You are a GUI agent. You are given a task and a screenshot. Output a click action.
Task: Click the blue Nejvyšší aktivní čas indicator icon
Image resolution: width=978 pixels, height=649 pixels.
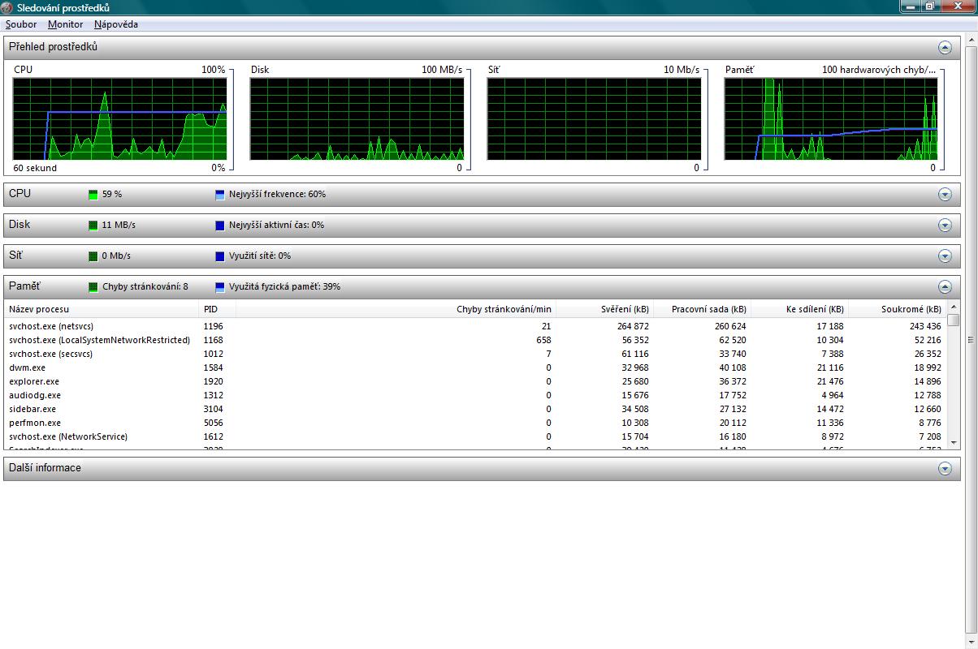(220, 226)
